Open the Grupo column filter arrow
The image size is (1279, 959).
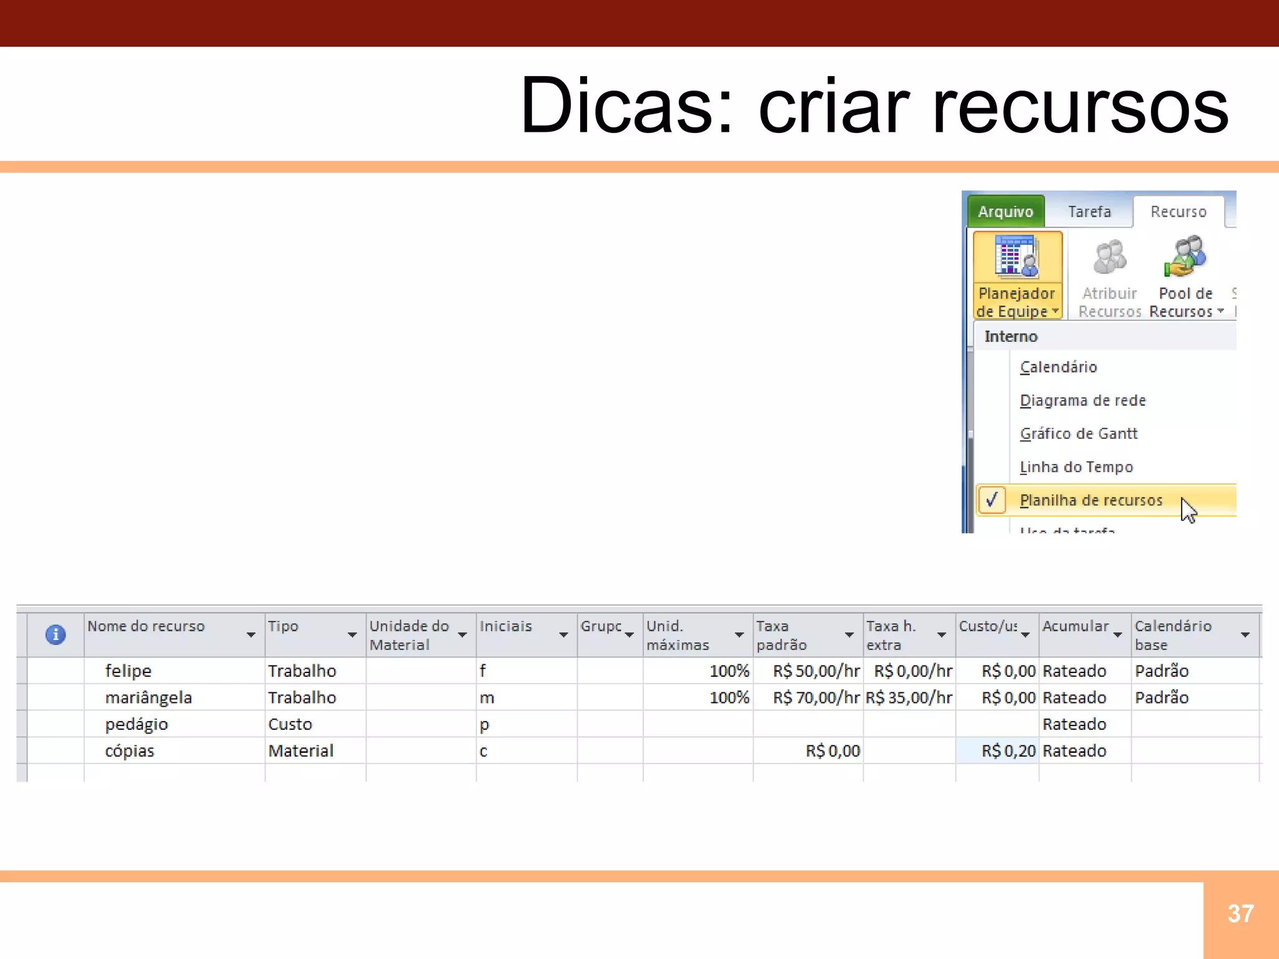point(630,634)
